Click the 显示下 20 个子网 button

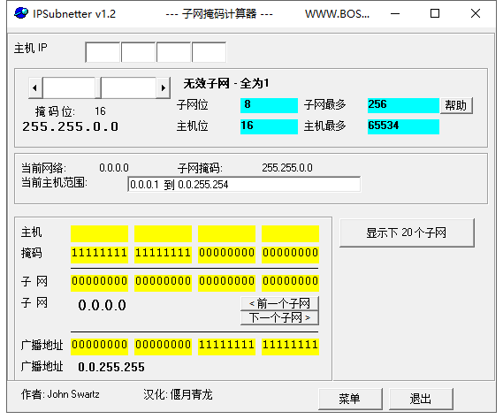(x=407, y=232)
